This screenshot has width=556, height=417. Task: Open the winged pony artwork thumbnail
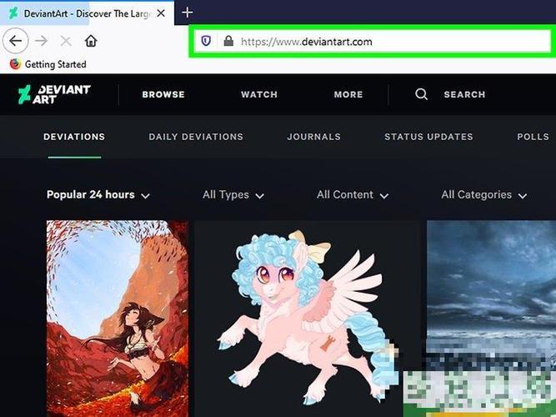tap(307, 319)
